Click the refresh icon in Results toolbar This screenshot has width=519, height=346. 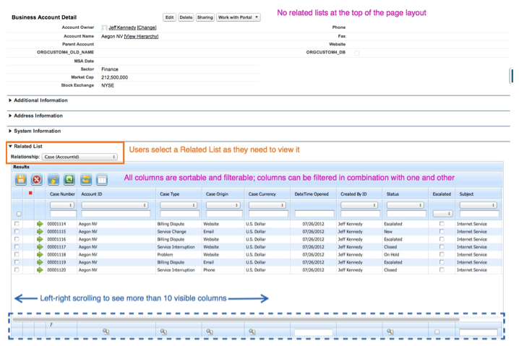(x=86, y=179)
